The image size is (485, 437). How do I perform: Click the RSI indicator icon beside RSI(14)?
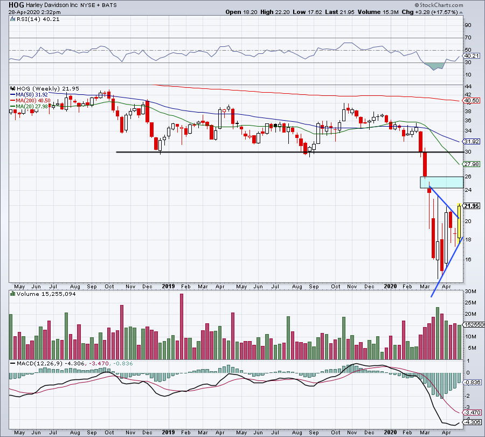pos(13,19)
